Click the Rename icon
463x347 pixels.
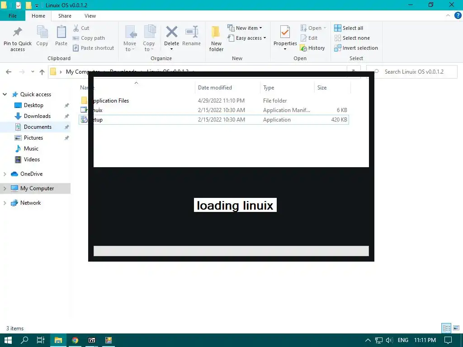pyautogui.click(x=191, y=32)
